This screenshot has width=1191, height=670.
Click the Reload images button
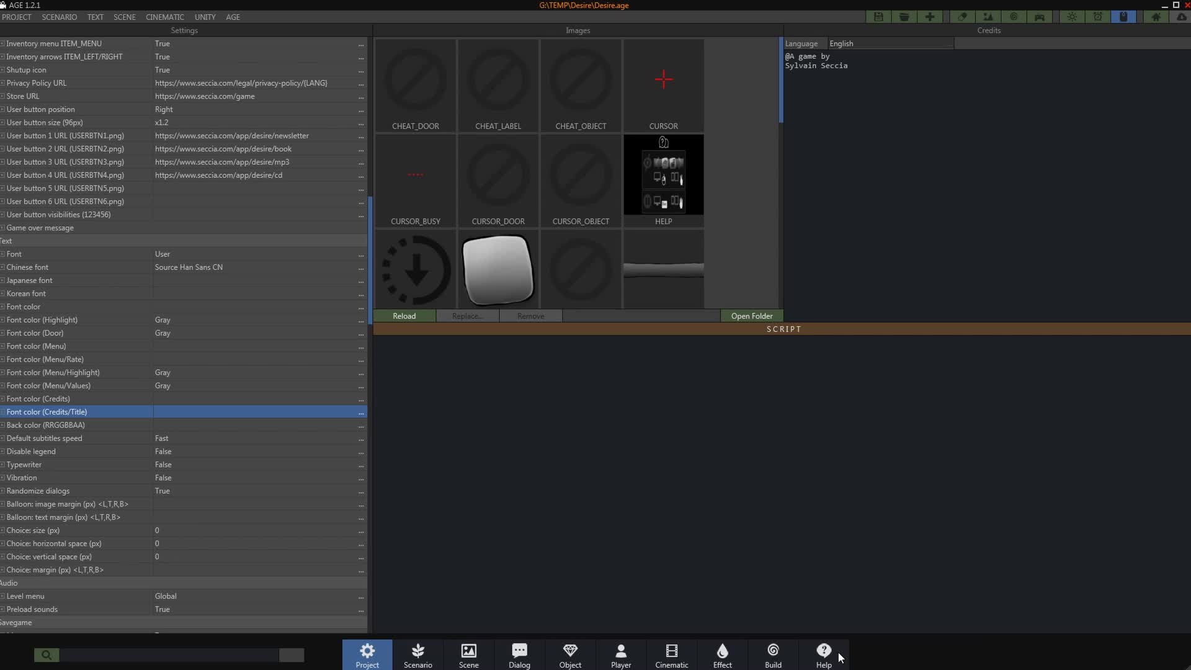pyautogui.click(x=404, y=316)
